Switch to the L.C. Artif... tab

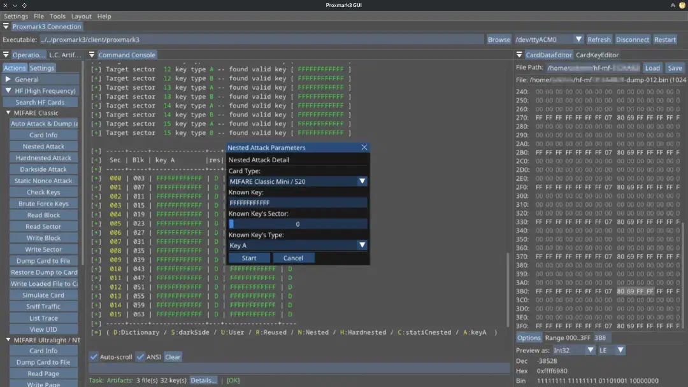[65, 55]
